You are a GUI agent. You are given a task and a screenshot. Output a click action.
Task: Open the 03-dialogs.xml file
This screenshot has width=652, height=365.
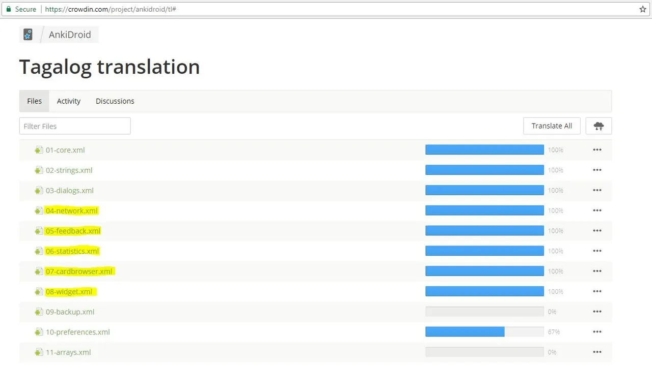tap(70, 191)
